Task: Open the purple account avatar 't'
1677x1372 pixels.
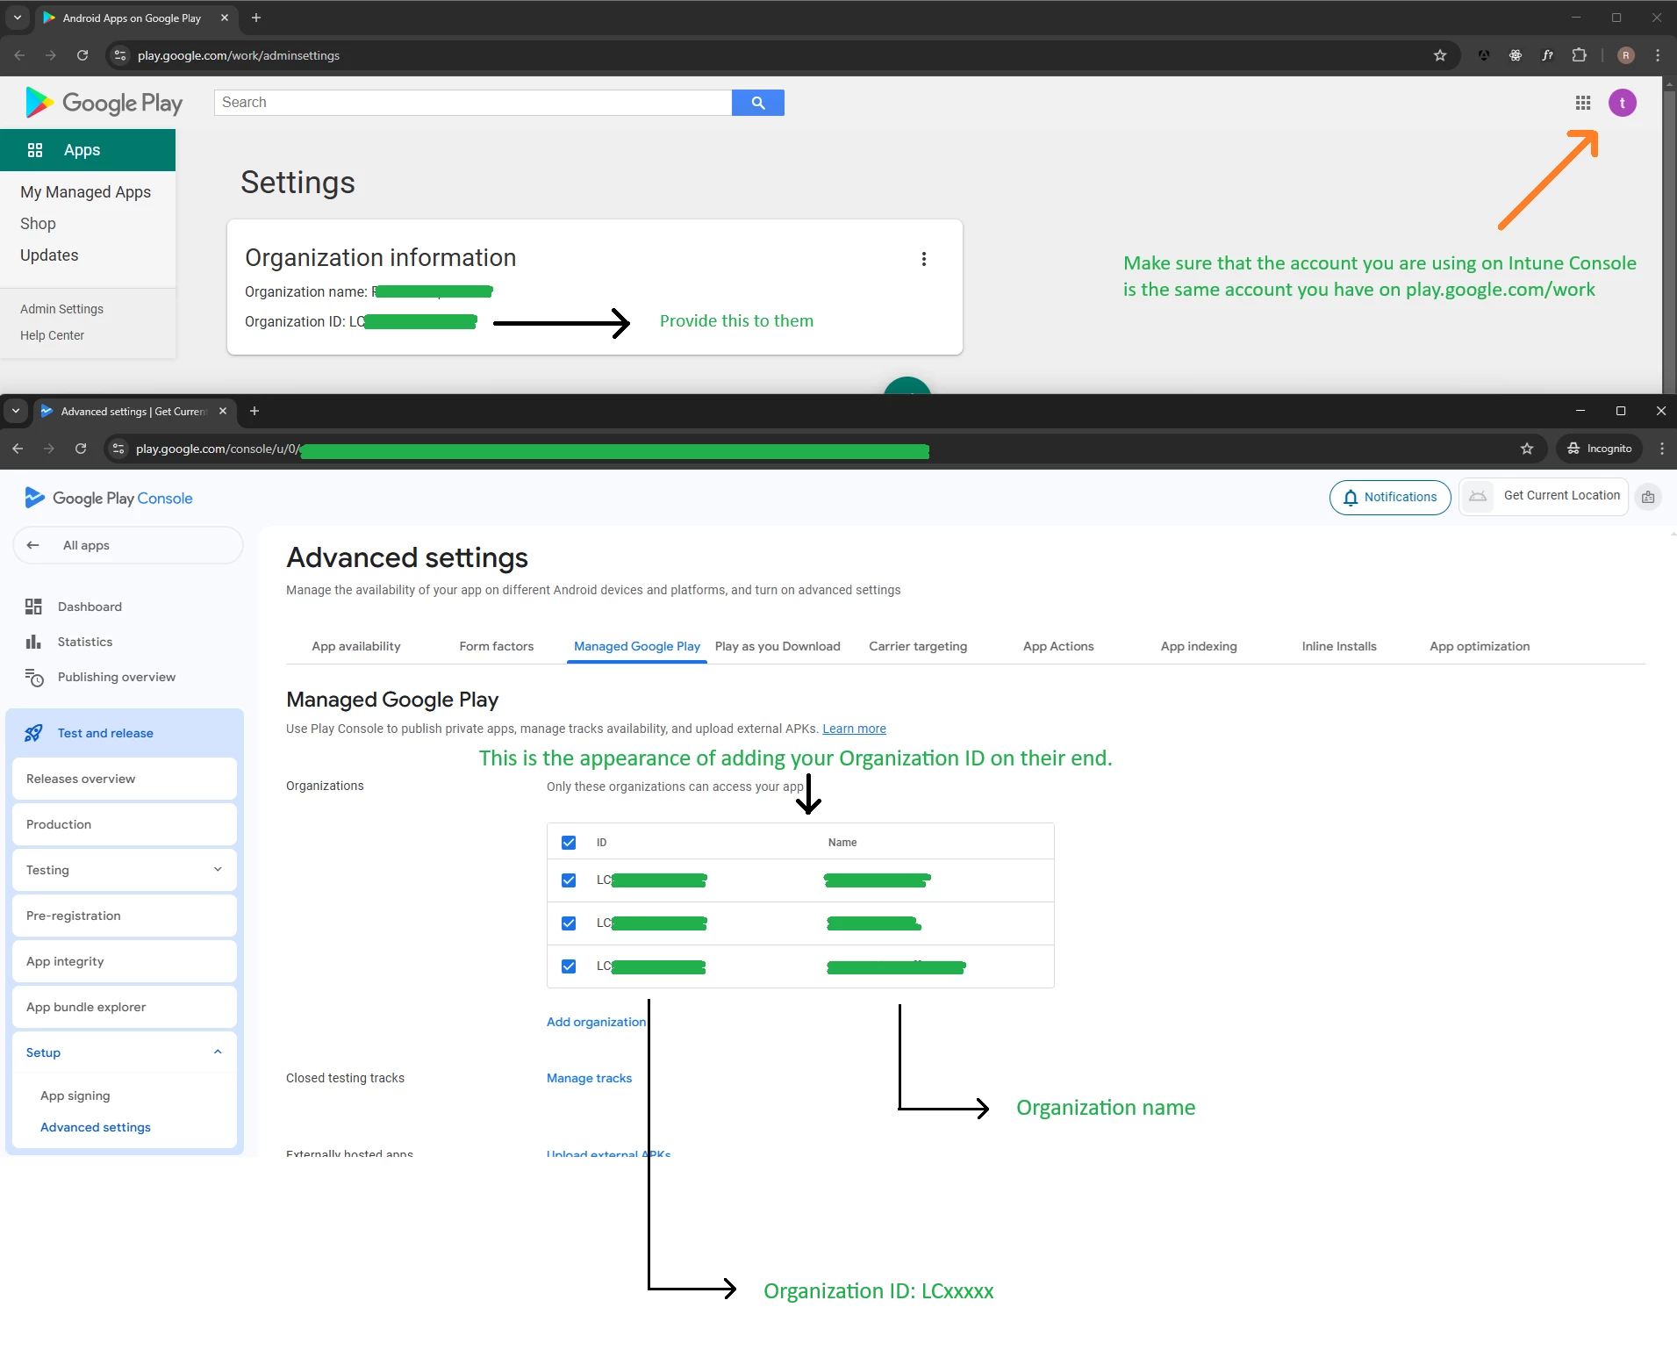Action: pyautogui.click(x=1623, y=103)
